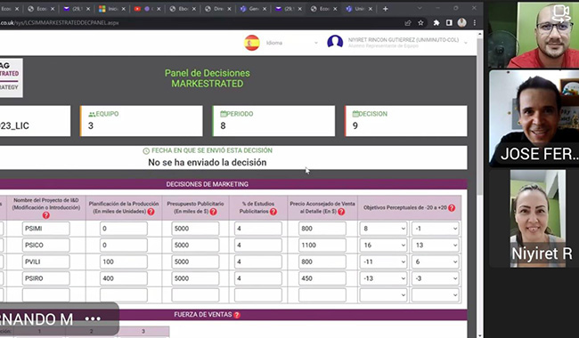Open PVILI perceptual dropdown showing 6

click(x=436, y=262)
